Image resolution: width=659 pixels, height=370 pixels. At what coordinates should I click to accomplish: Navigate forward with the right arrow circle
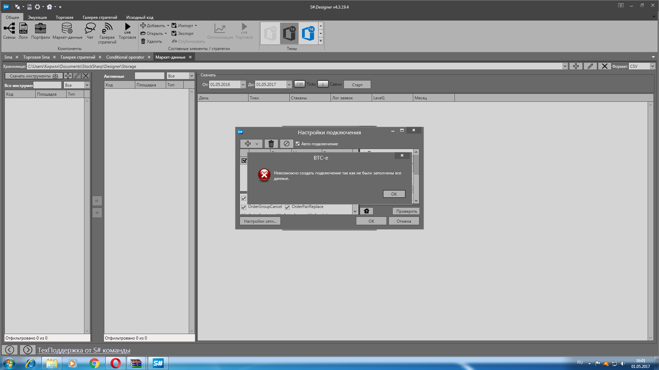(28, 350)
